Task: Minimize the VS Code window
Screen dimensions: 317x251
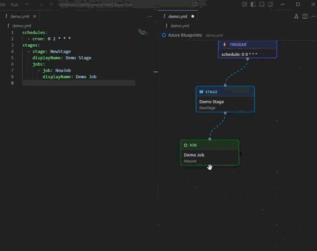Action: pyautogui.click(x=283, y=4)
